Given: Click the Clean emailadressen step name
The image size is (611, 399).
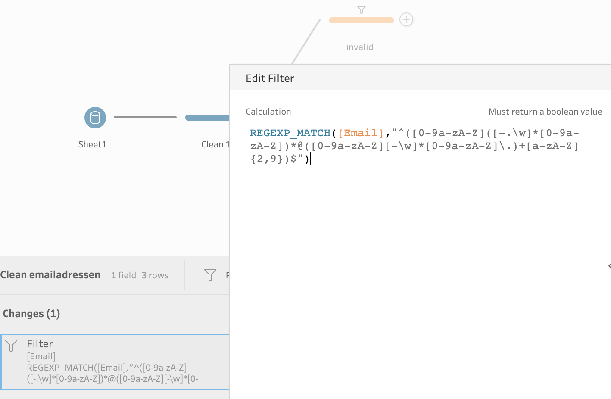Looking at the screenshot, I should [50, 275].
